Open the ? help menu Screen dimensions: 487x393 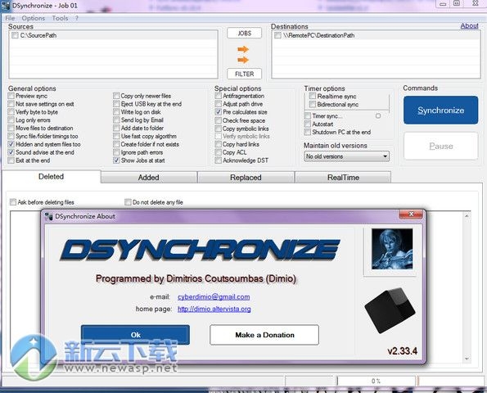(77, 18)
